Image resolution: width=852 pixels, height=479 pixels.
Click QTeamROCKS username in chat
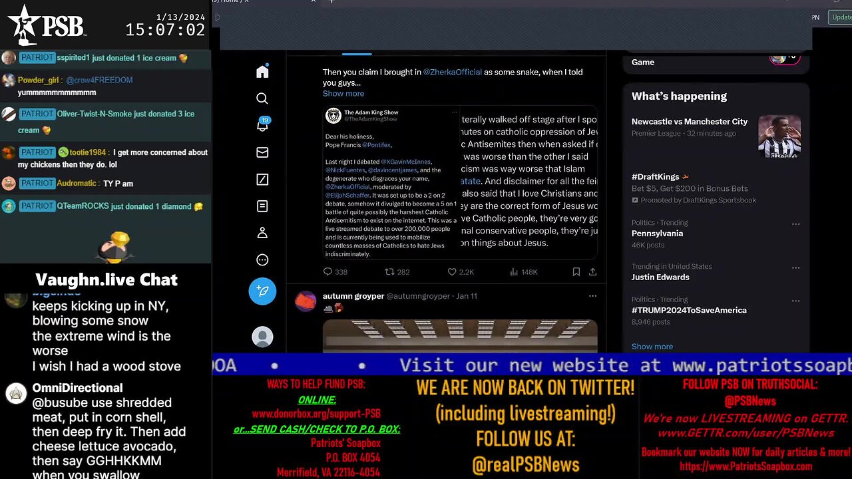click(83, 206)
